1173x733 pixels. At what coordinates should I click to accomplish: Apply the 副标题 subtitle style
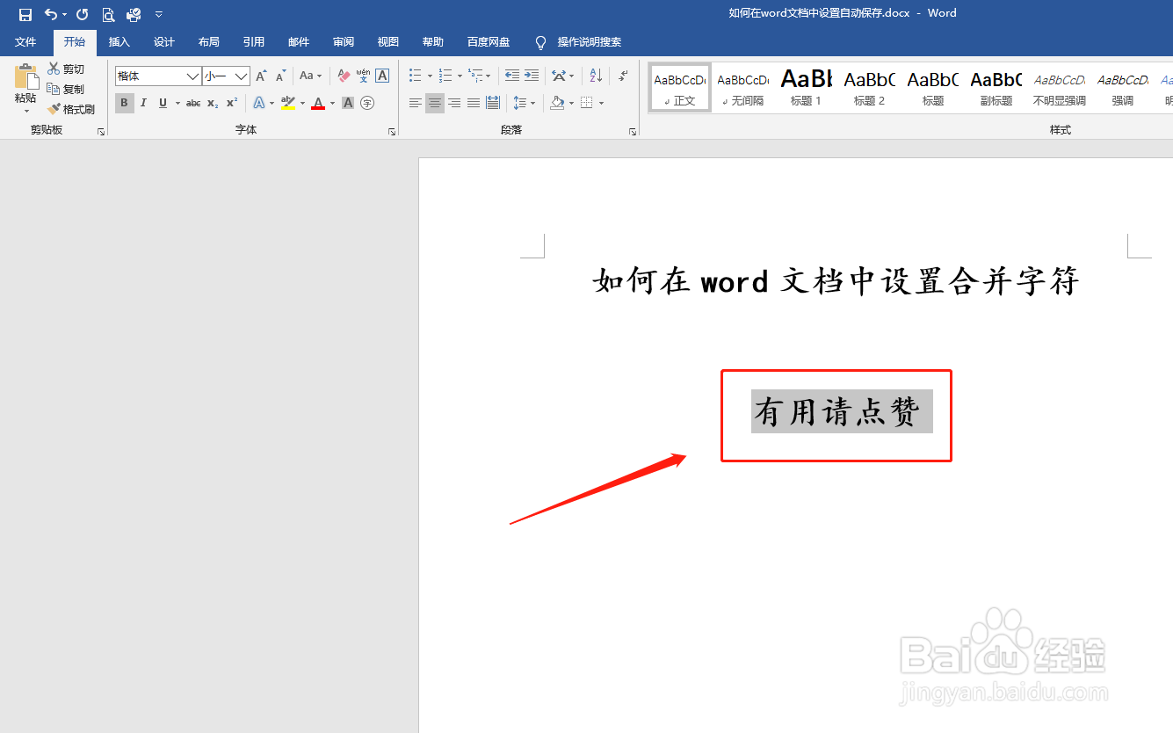pos(996,88)
